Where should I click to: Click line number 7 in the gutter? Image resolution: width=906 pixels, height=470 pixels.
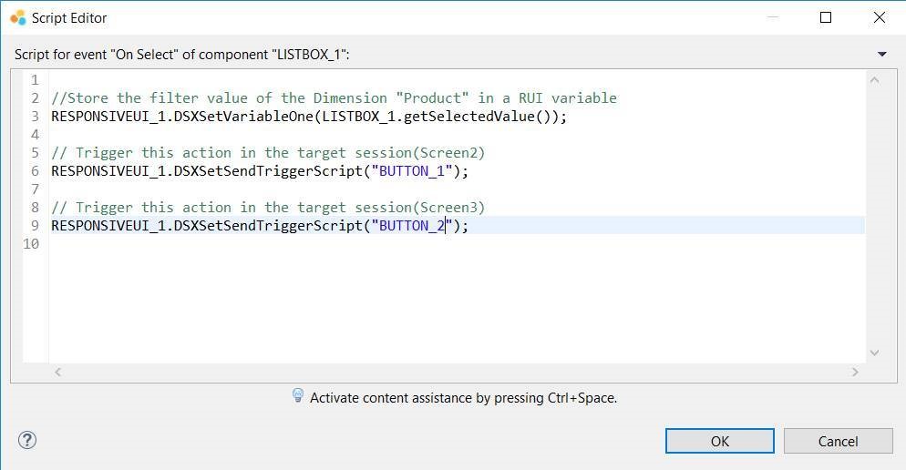(x=35, y=189)
